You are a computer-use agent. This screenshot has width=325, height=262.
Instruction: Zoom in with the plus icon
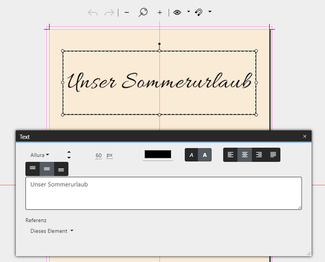point(160,12)
